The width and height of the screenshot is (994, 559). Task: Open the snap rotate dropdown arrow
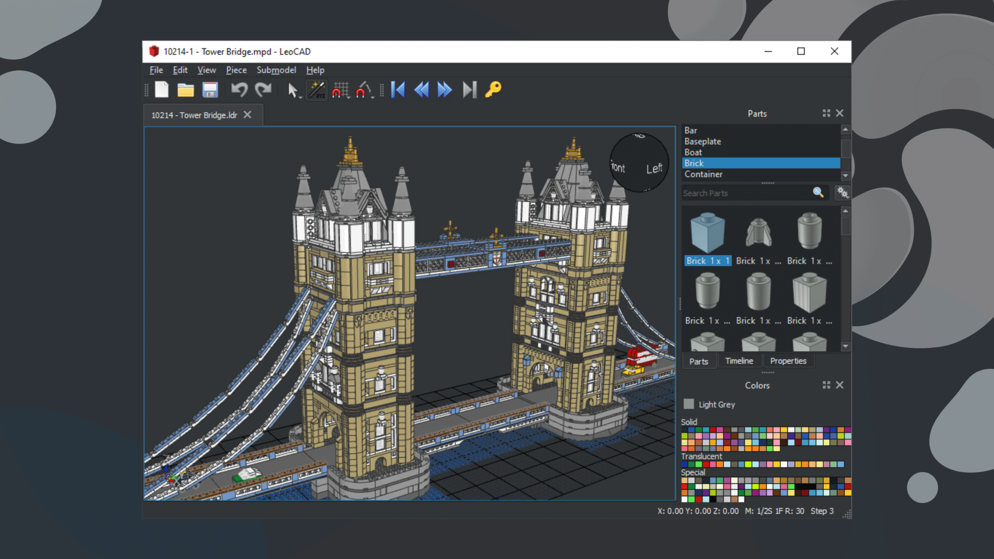click(372, 97)
